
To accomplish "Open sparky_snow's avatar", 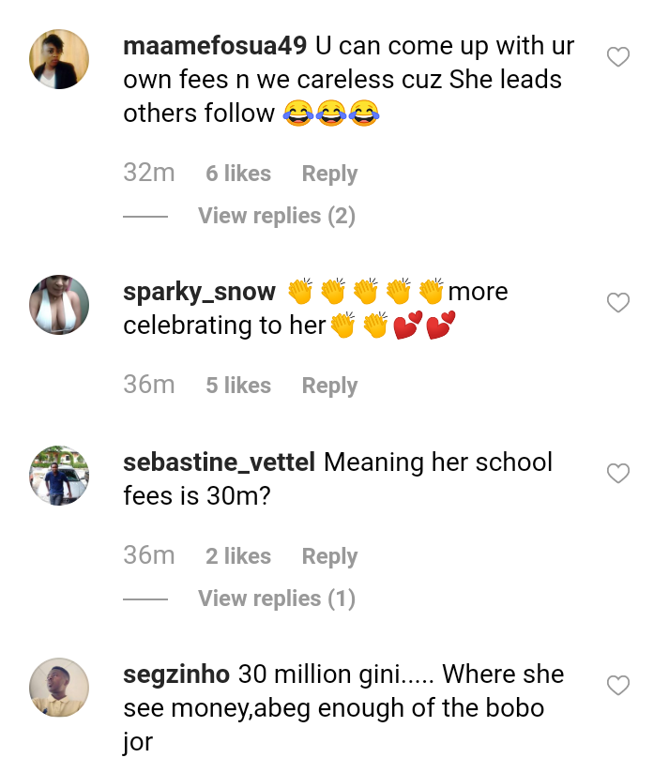I will (x=59, y=305).
